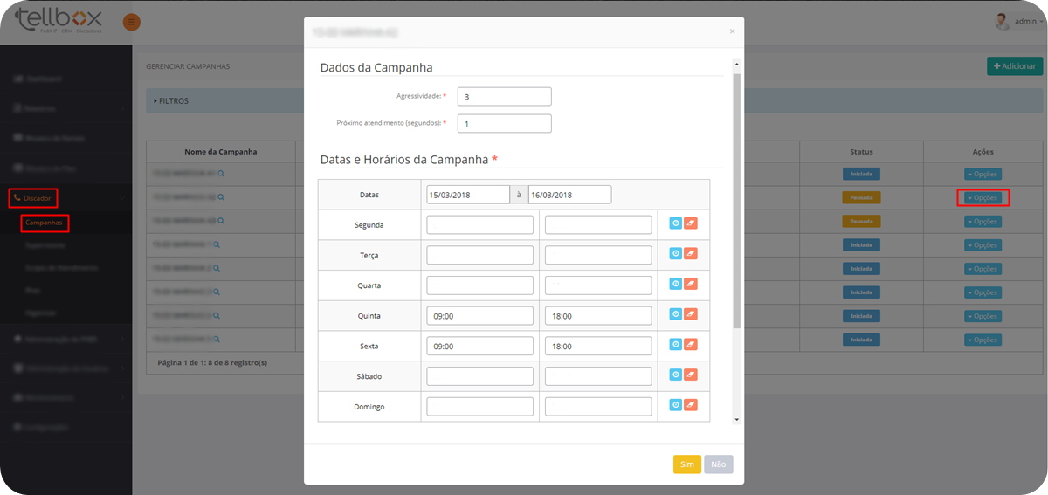Expand the FILTROS panel
This screenshot has height=495, width=1048.
(173, 101)
